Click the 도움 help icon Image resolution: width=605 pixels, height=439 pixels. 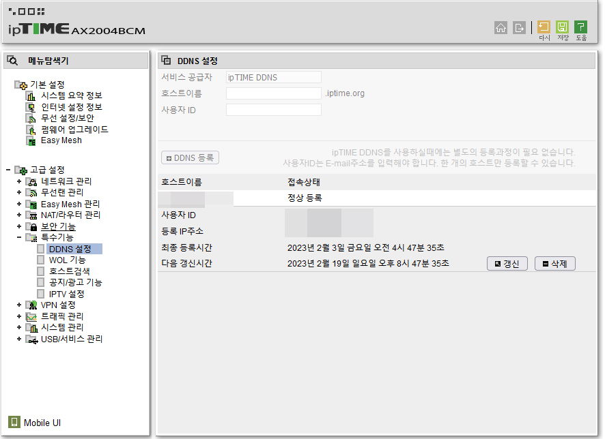pyautogui.click(x=580, y=27)
